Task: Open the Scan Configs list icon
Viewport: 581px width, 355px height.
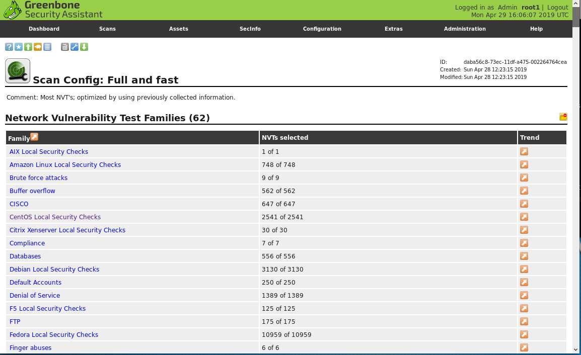Action: click(x=47, y=47)
